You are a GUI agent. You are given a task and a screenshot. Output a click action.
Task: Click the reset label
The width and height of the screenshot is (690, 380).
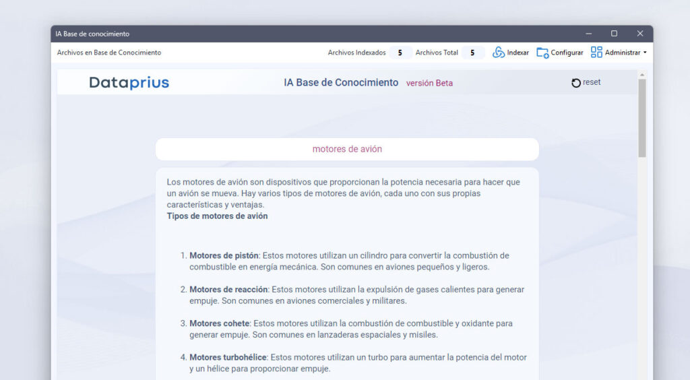point(592,82)
